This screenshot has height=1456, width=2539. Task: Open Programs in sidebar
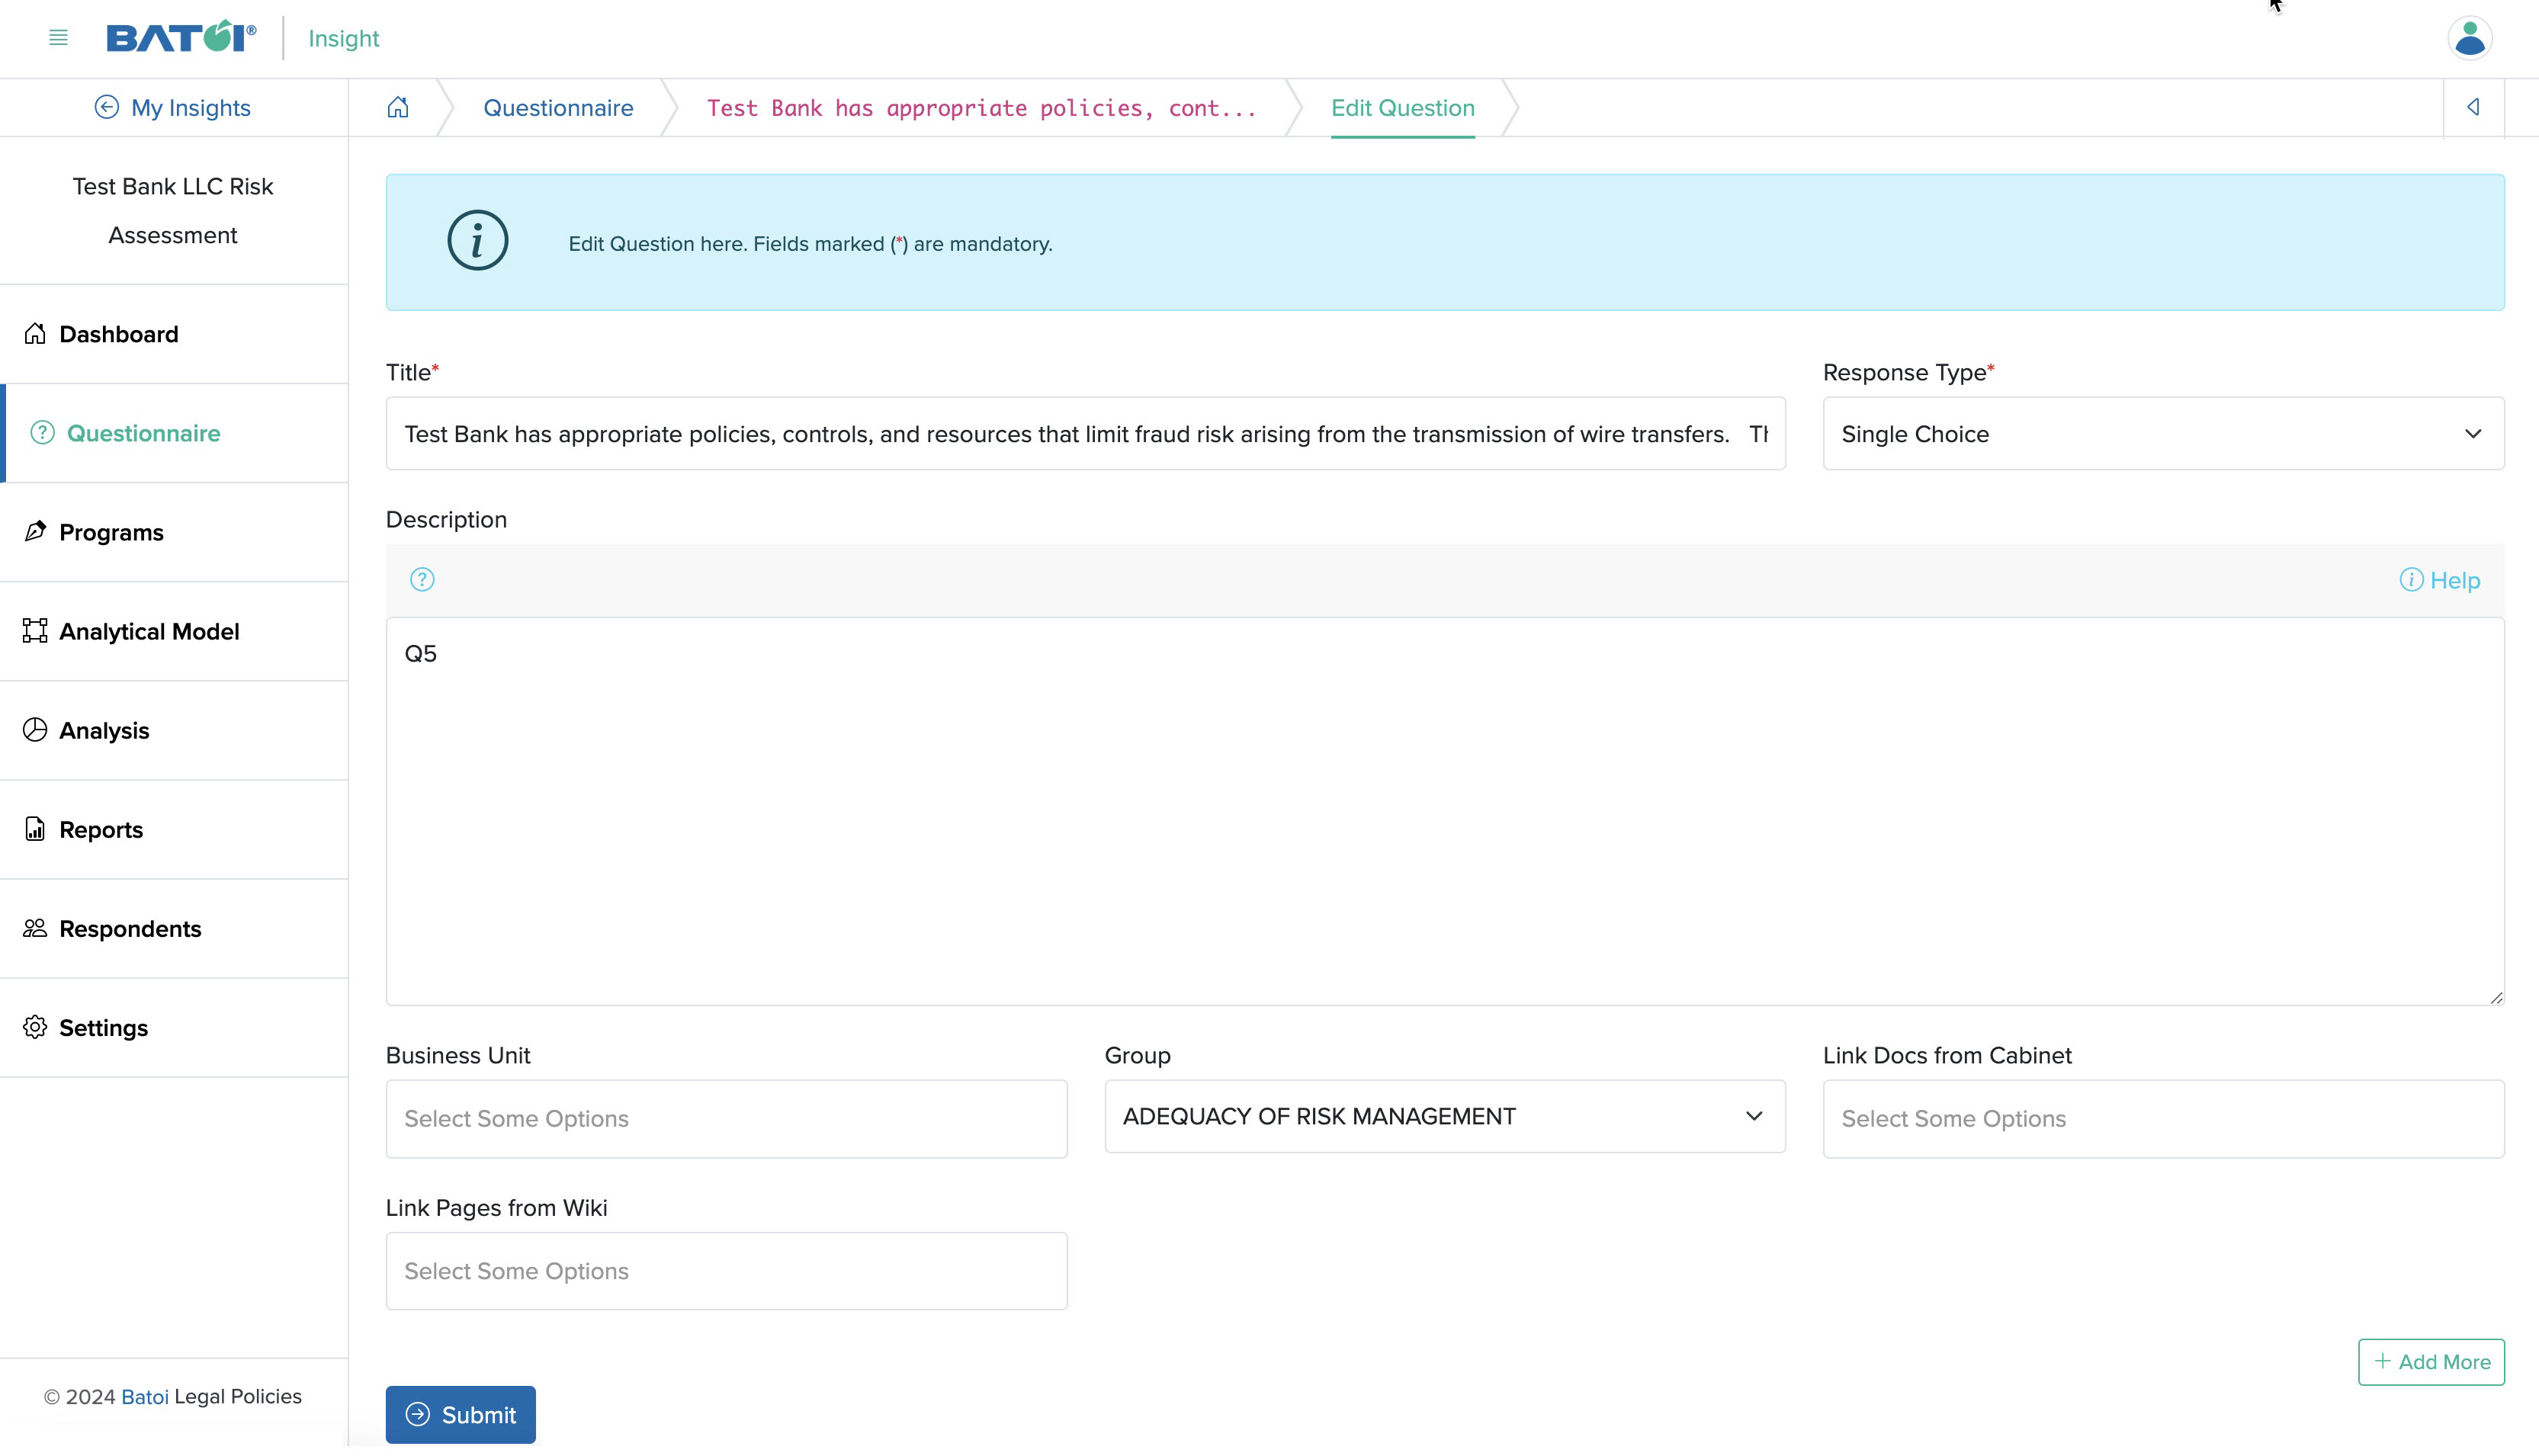pos(174,532)
